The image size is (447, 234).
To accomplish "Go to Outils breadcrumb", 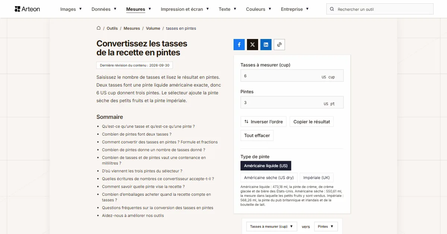I will click(112, 28).
